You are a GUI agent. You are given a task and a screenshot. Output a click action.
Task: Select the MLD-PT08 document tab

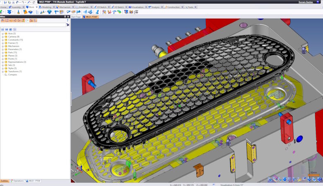click(91, 17)
